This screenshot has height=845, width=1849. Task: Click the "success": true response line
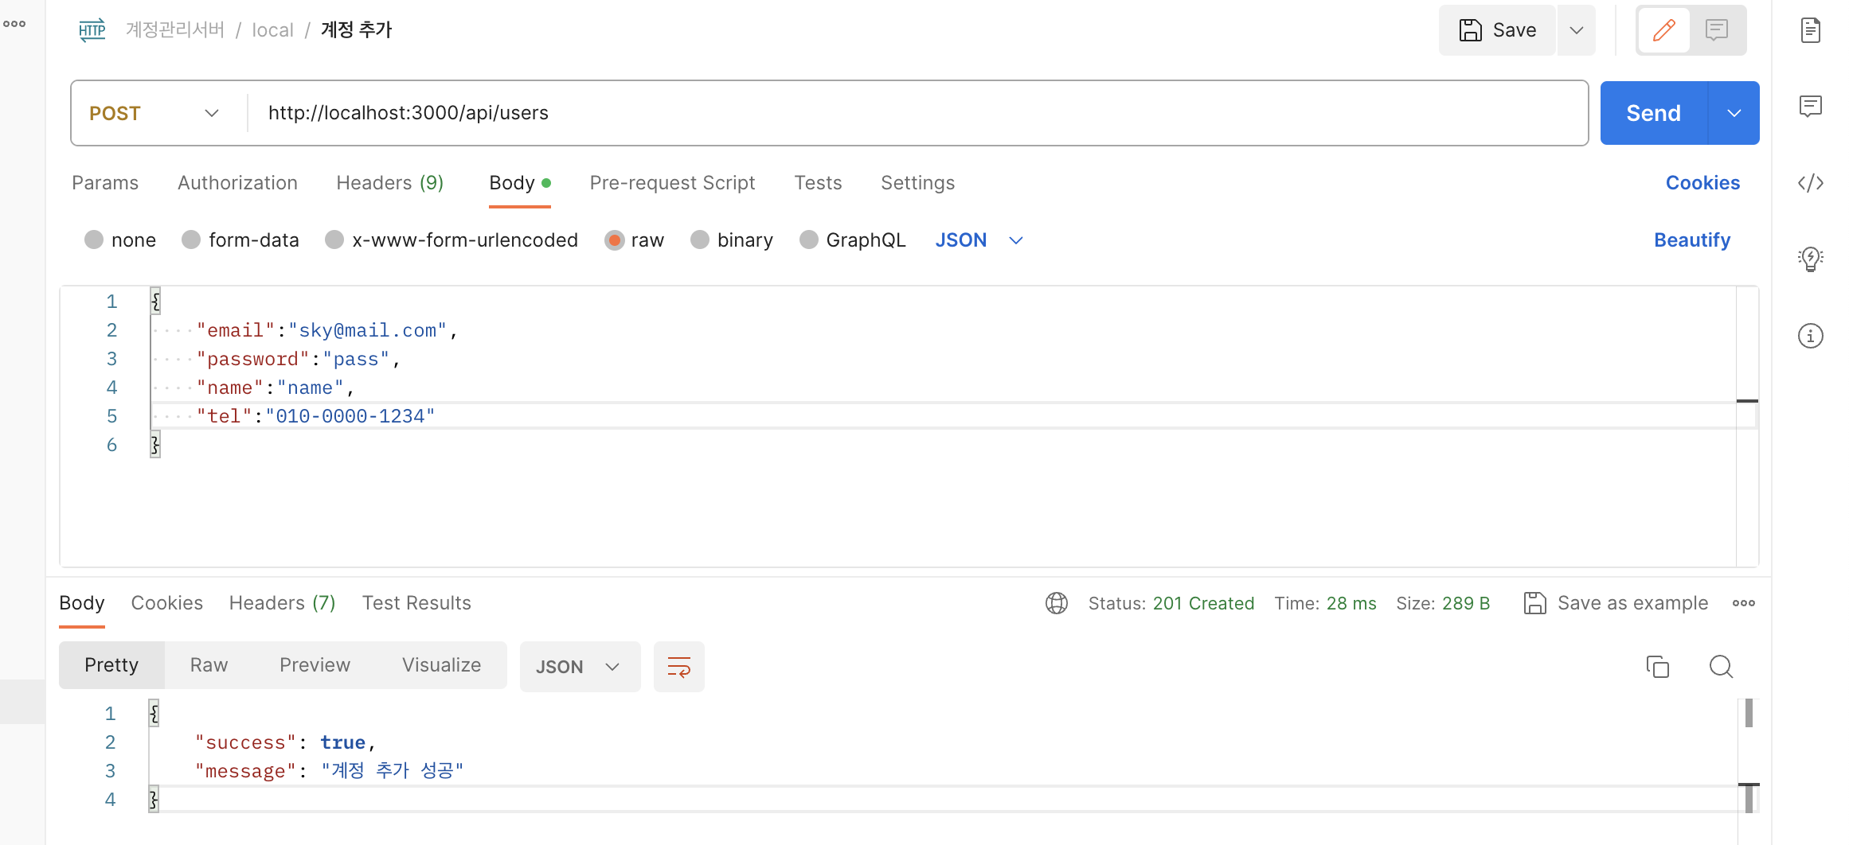tap(285, 742)
